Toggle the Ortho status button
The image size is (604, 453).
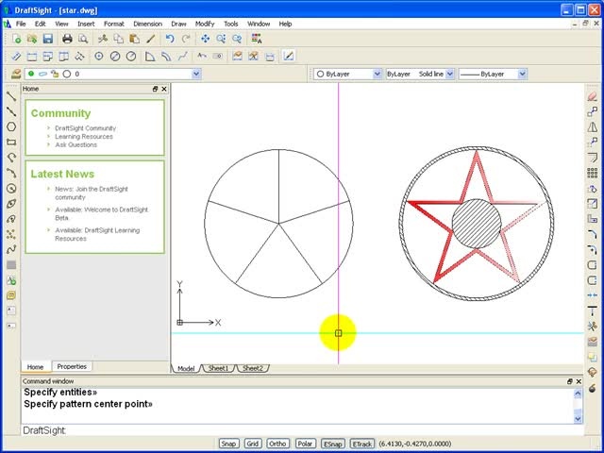(277, 444)
